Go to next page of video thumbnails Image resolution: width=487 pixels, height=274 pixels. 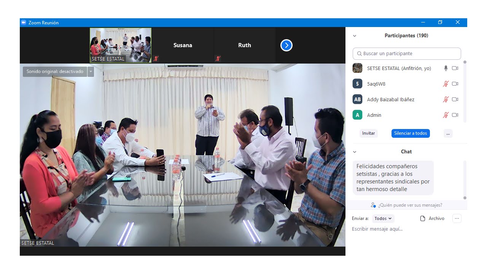pos(286,45)
